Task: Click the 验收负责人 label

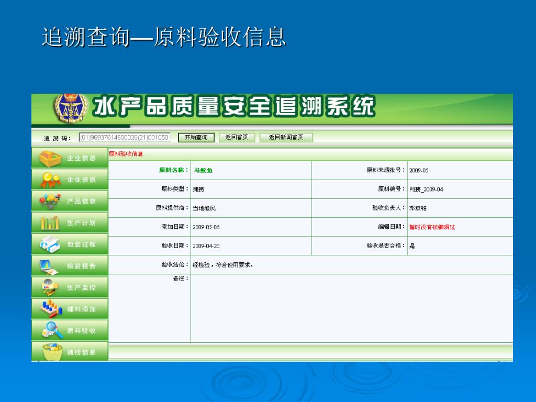Action: tap(389, 207)
